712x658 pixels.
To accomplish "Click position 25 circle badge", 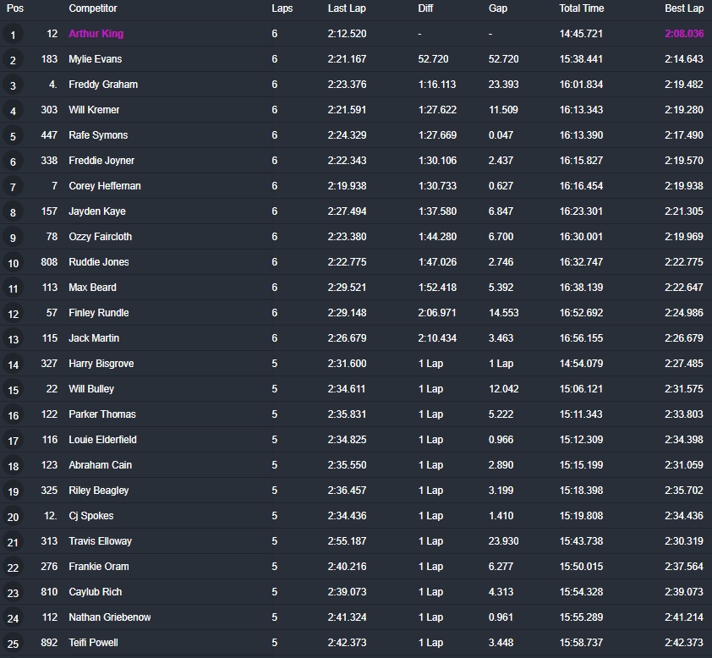I will pos(13,644).
